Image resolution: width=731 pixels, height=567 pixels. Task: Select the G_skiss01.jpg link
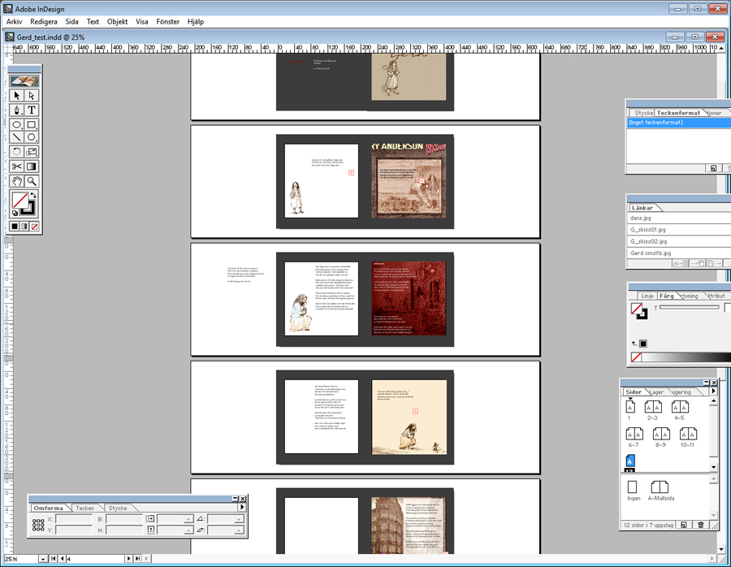coord(678,229)
